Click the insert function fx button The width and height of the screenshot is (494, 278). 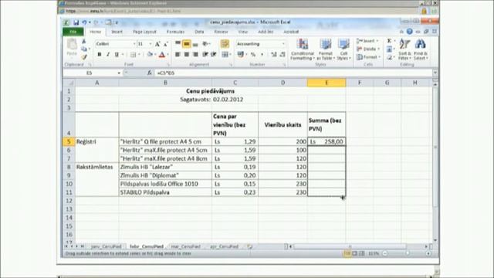click(x=149, y=73)
